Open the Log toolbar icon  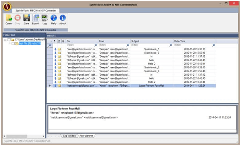click(45, 19)
